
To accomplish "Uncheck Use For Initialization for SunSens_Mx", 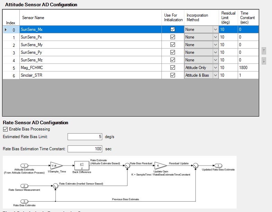I will (173, 29).
